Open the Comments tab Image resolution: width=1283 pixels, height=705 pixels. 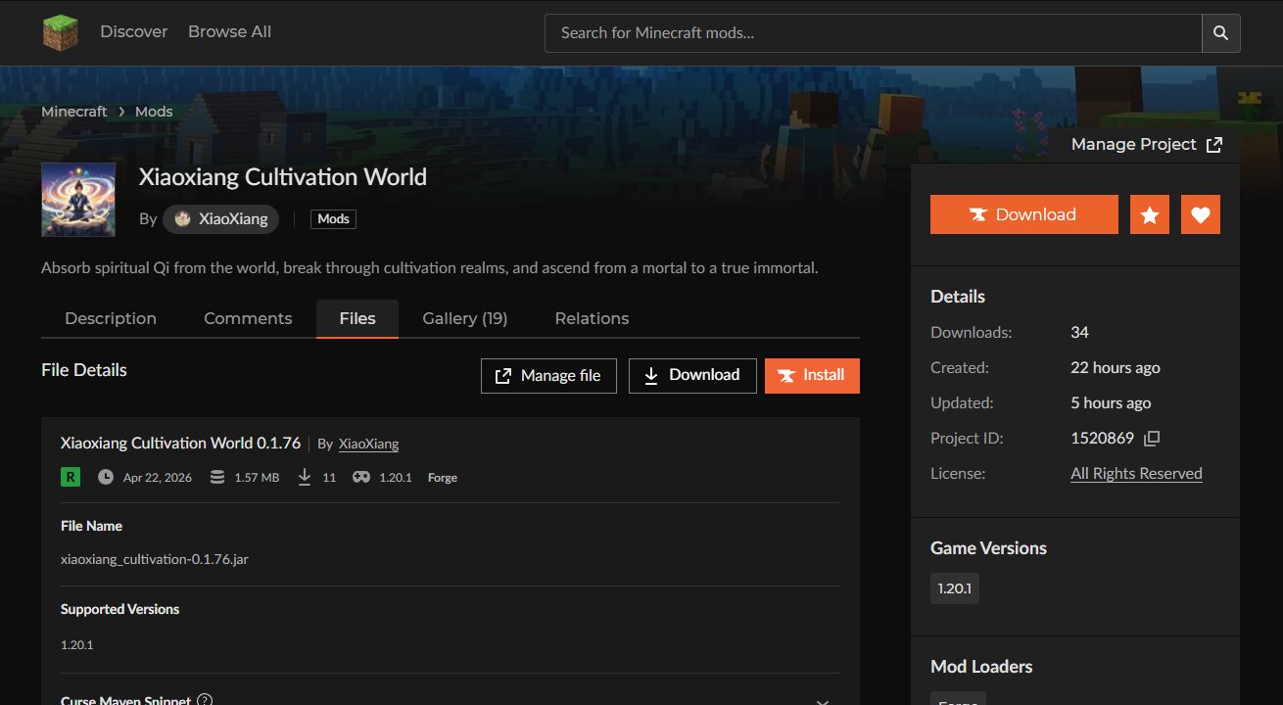(248, 319)
